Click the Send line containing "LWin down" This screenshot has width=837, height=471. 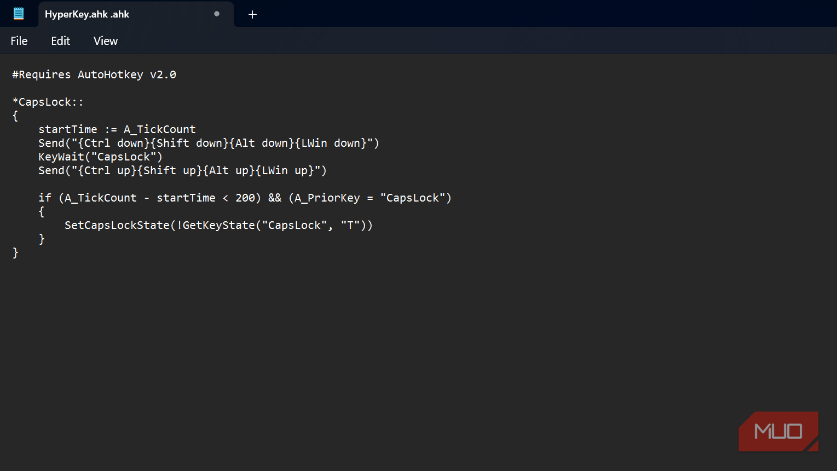click(x=209, y=143)
